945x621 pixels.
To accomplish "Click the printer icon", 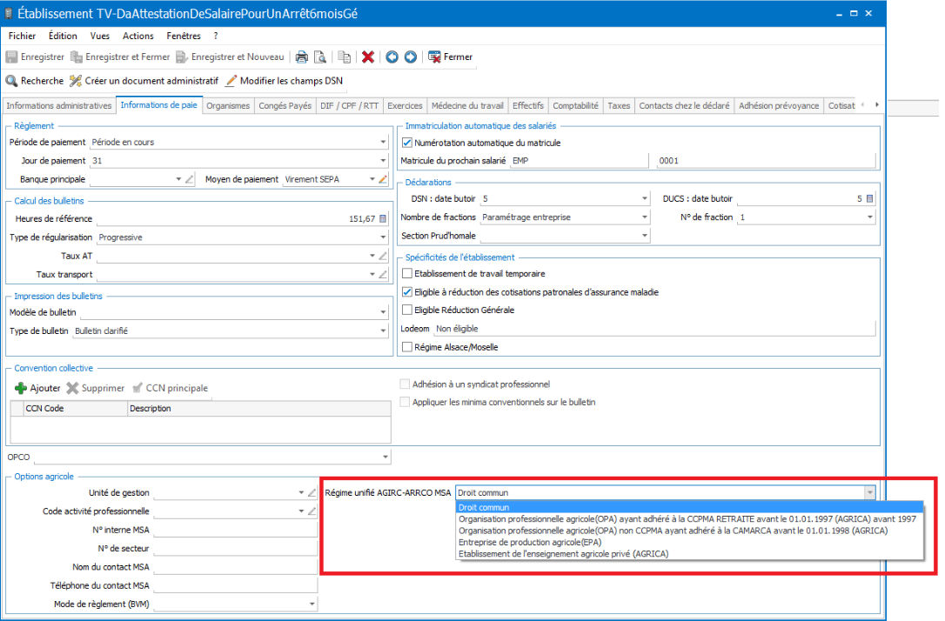I will coord(301,57).
